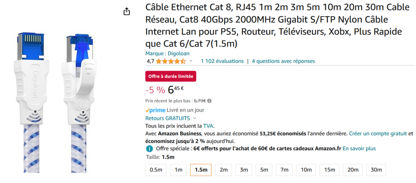Pick the 5m size button
This screenshot has width=416, height=183.
coord(264,170)
